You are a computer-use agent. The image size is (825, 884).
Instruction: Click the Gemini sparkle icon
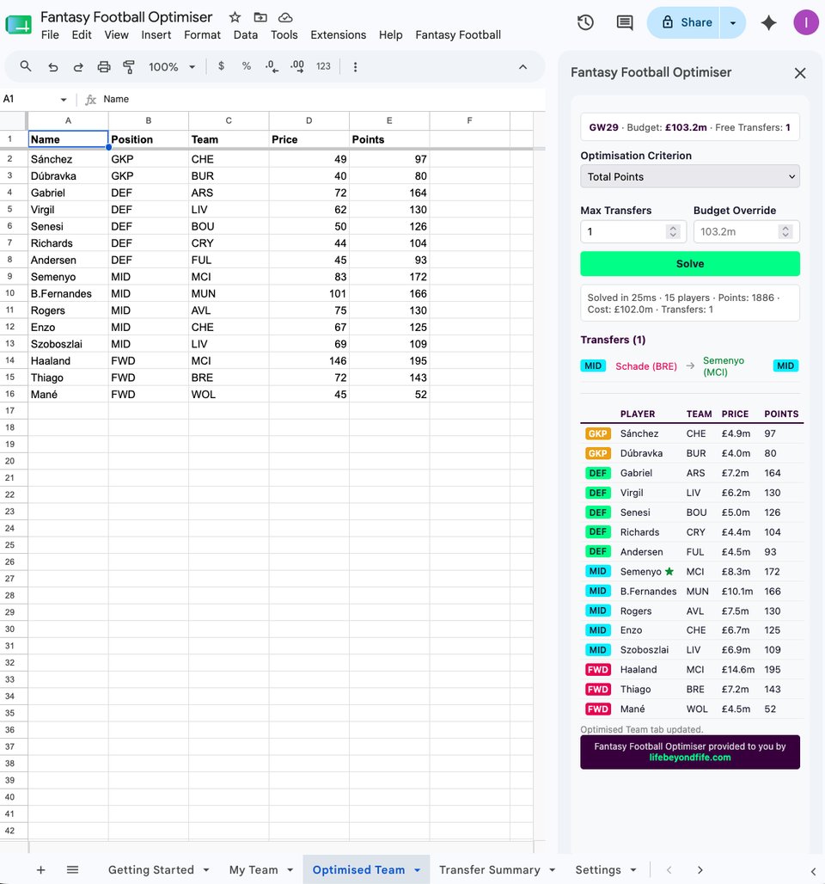[x=768, y=22]
